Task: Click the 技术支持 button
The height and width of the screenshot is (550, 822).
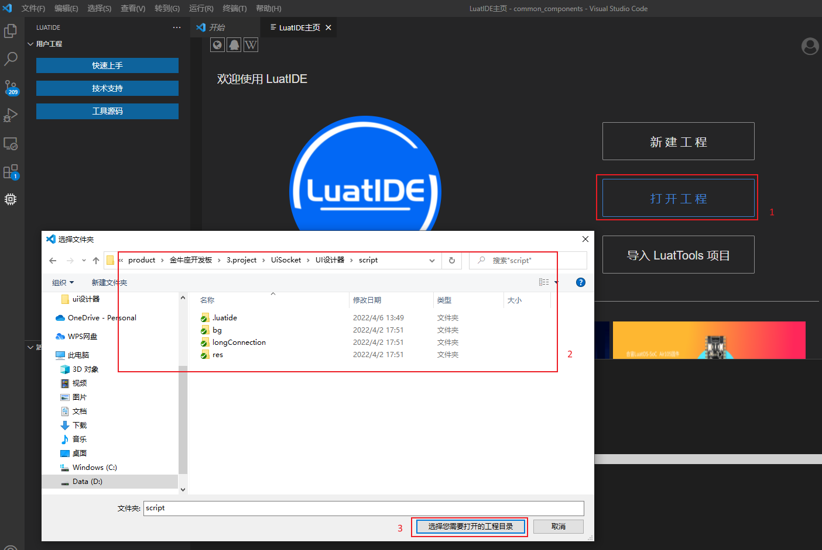Action: point(107,88)
